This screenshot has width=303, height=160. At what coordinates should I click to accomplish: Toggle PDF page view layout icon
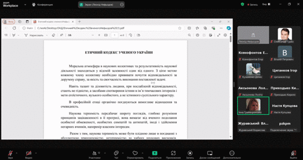click(x=138, y=35)
